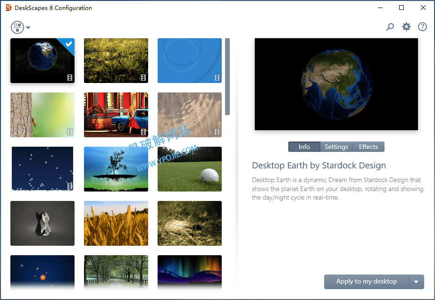Image resolution: width=435 pixels, height=300 pixels.
Task: Select the black and white cats thumbnail
Action: click(42, 223)
